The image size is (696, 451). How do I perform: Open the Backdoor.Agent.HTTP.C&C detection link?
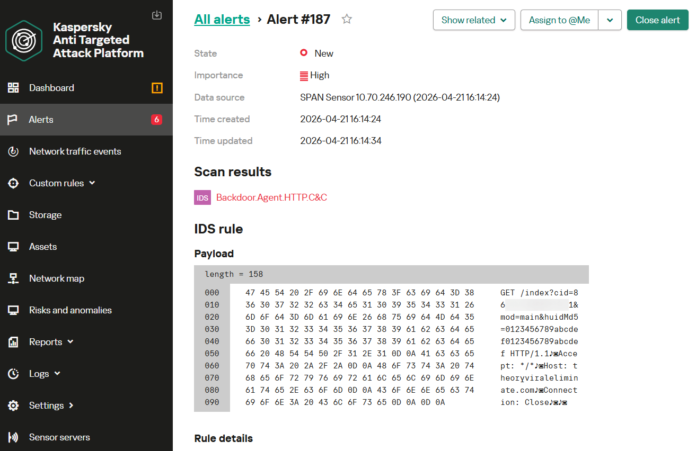point(271,197)
